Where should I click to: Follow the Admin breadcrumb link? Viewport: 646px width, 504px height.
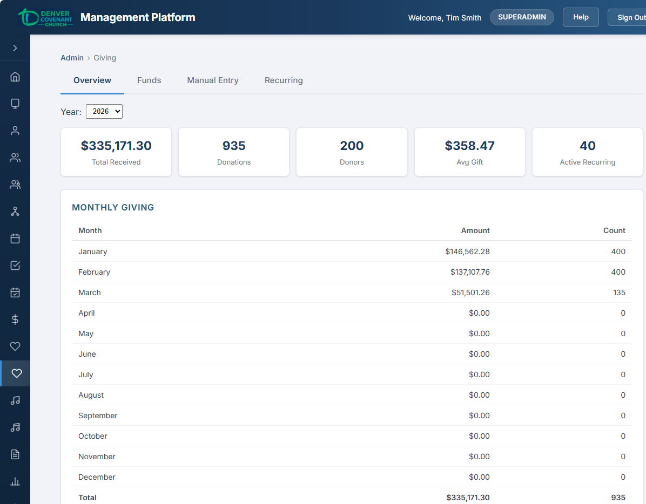(72, 58)
